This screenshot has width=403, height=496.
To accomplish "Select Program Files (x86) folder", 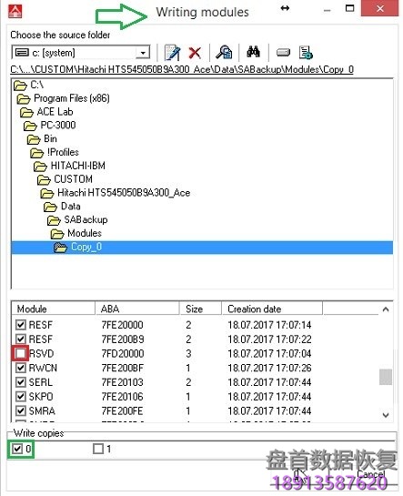I will [x=63, y=98].
